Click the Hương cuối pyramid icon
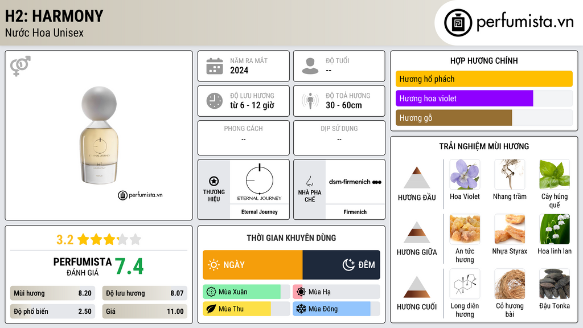Viewport: 583px width, 328px height. coord(417,287)
